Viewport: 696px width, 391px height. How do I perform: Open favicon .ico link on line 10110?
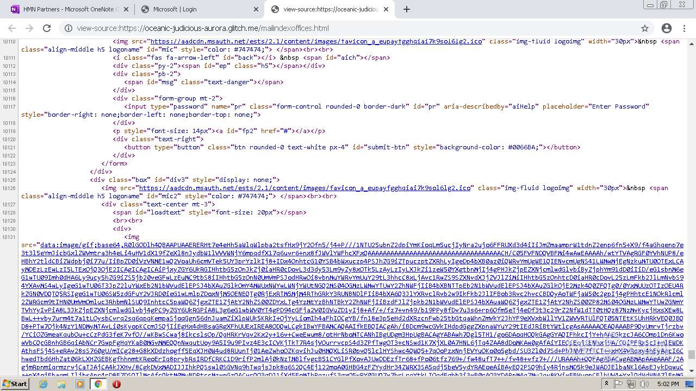click(316, 41)
